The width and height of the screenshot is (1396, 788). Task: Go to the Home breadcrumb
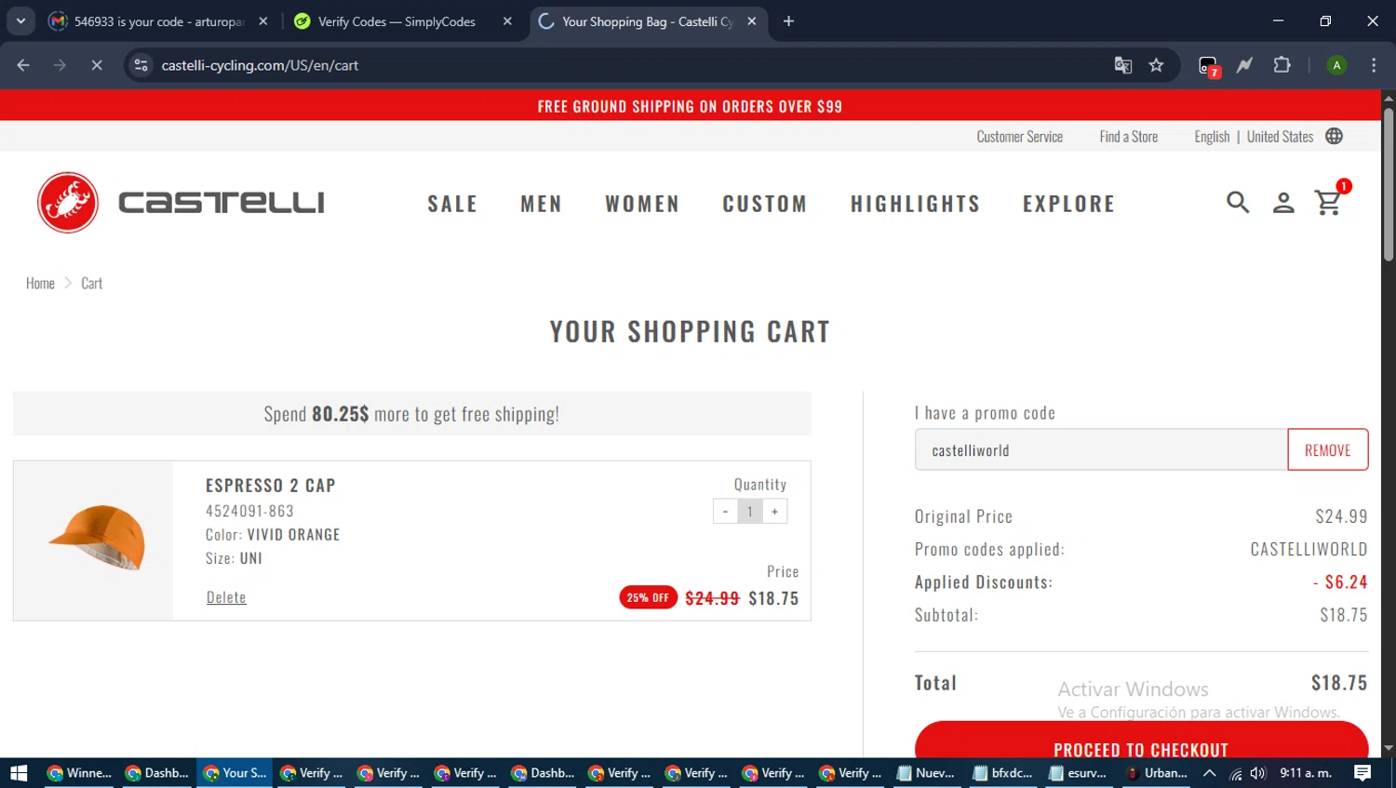40,283
